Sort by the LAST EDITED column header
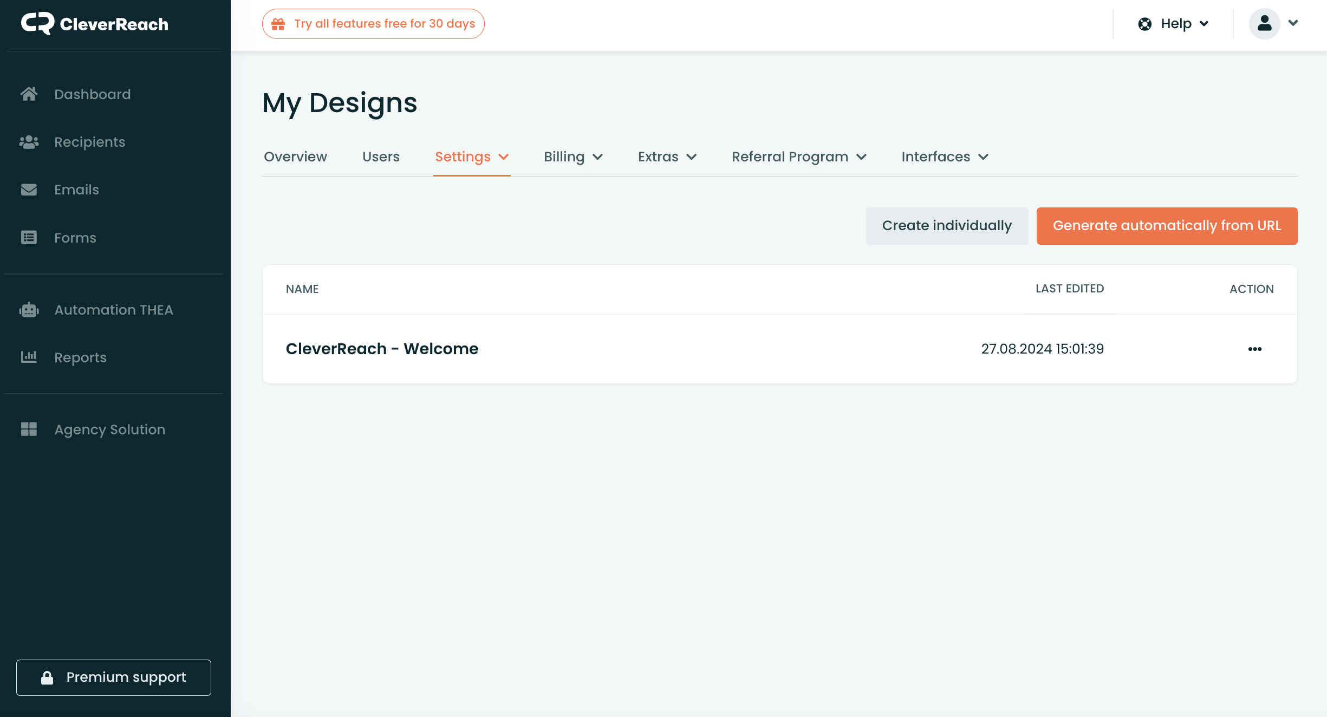This screenshot has height=717, width=1327. 1070,289
